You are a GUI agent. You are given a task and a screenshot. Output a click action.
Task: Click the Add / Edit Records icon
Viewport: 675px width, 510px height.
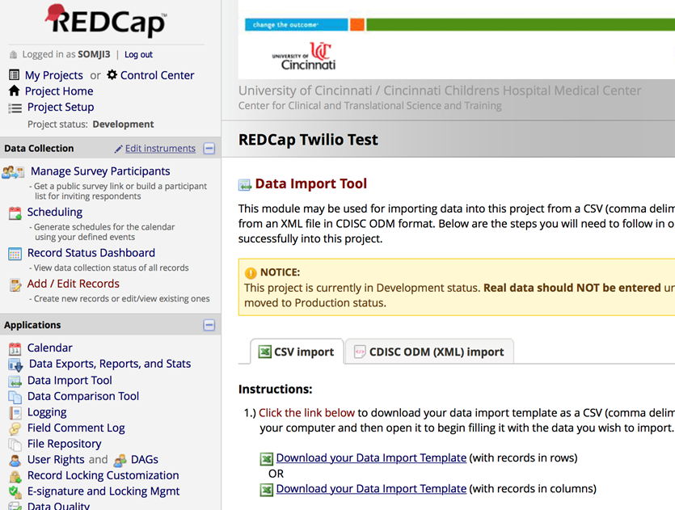pyautogui.click(x=15, y=285)
